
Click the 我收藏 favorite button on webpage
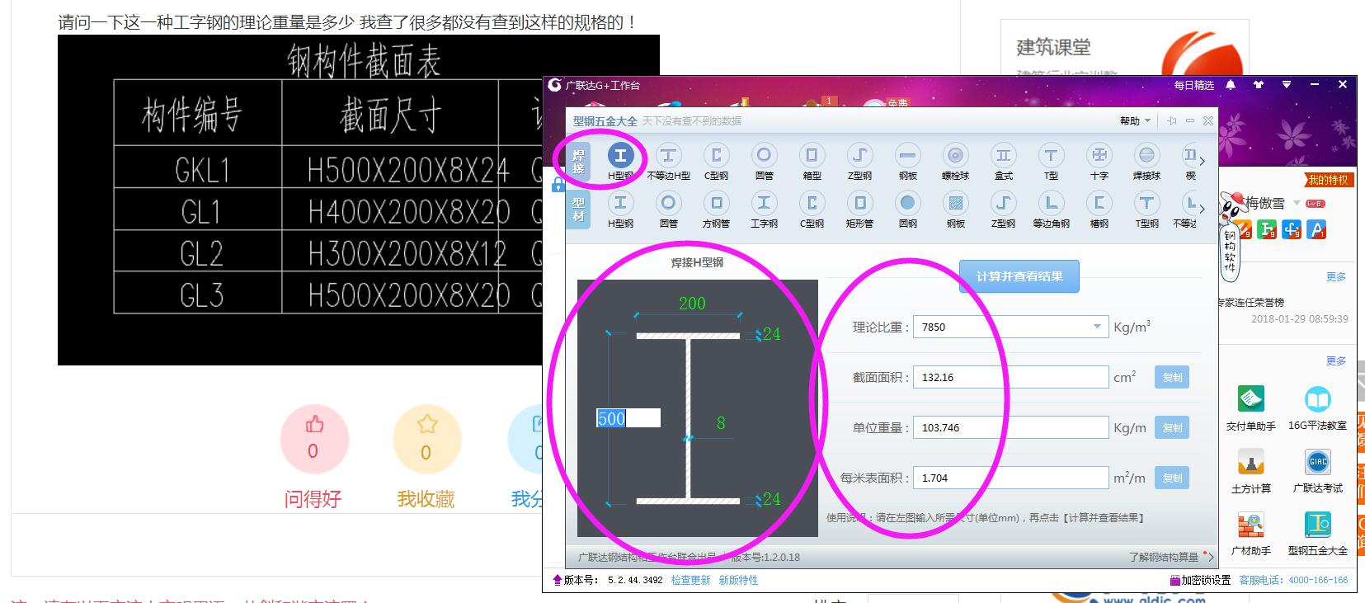[x=427, y=439]
